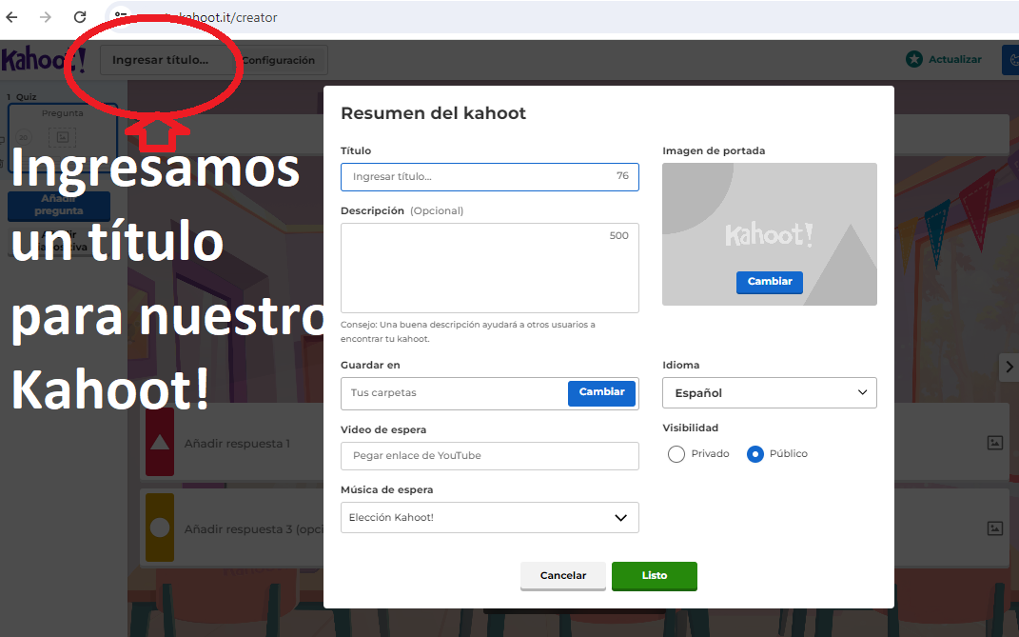This screenshot has width=1019, height=637.
Task: Click the browser address bar URL
Action: (227, 17)
